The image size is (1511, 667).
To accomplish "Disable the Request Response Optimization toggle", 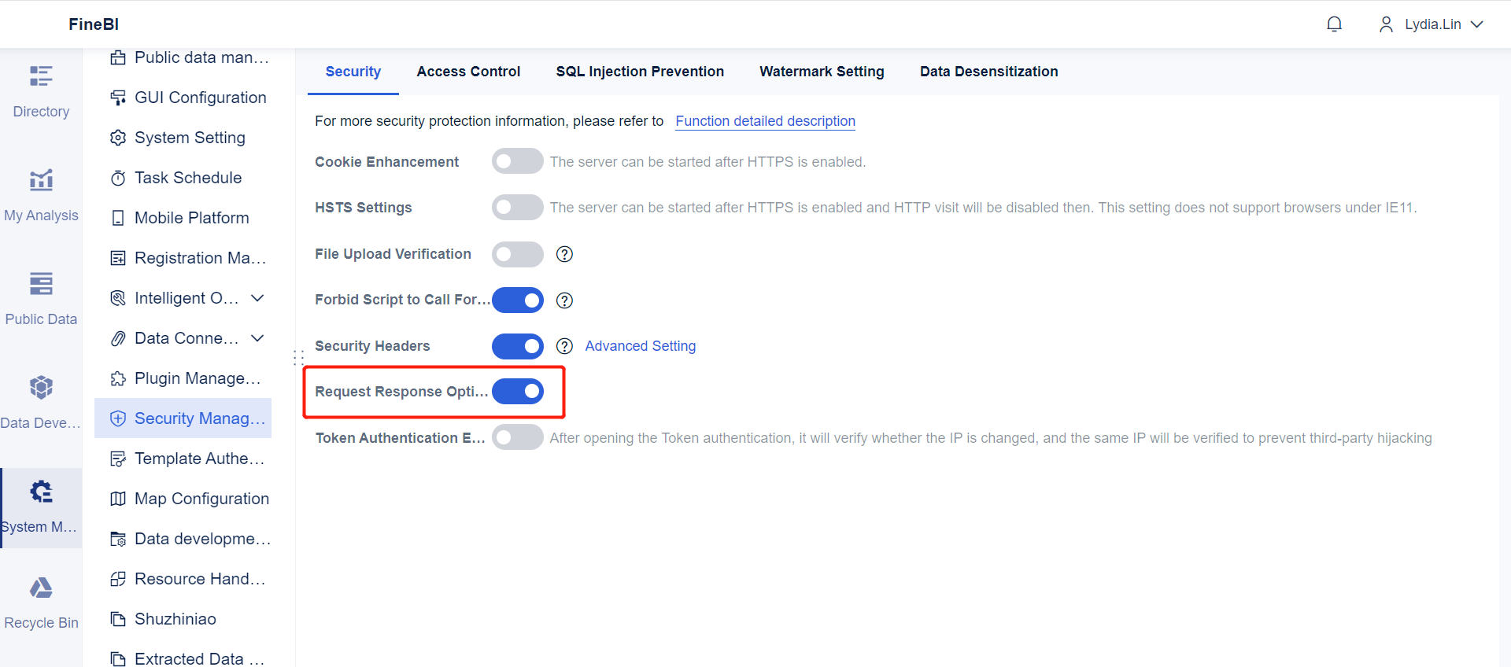I will 517,391.
